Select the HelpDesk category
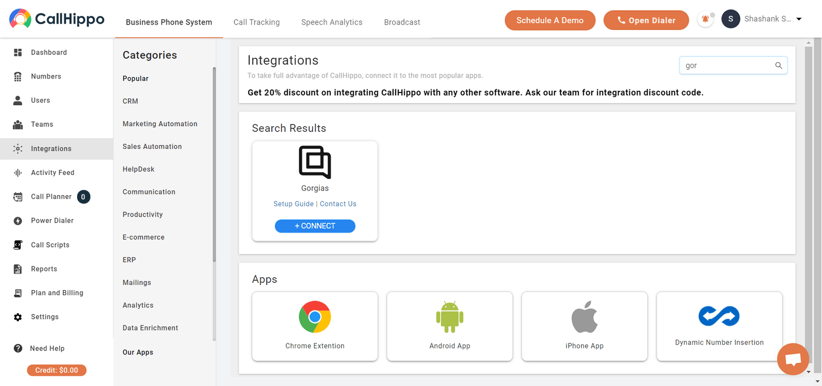 click(139, 169)
